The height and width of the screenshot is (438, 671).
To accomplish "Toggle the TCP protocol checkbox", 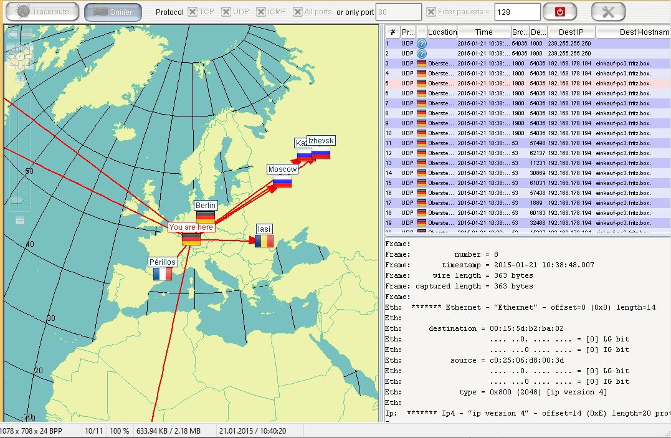I will tap(193, 12).
